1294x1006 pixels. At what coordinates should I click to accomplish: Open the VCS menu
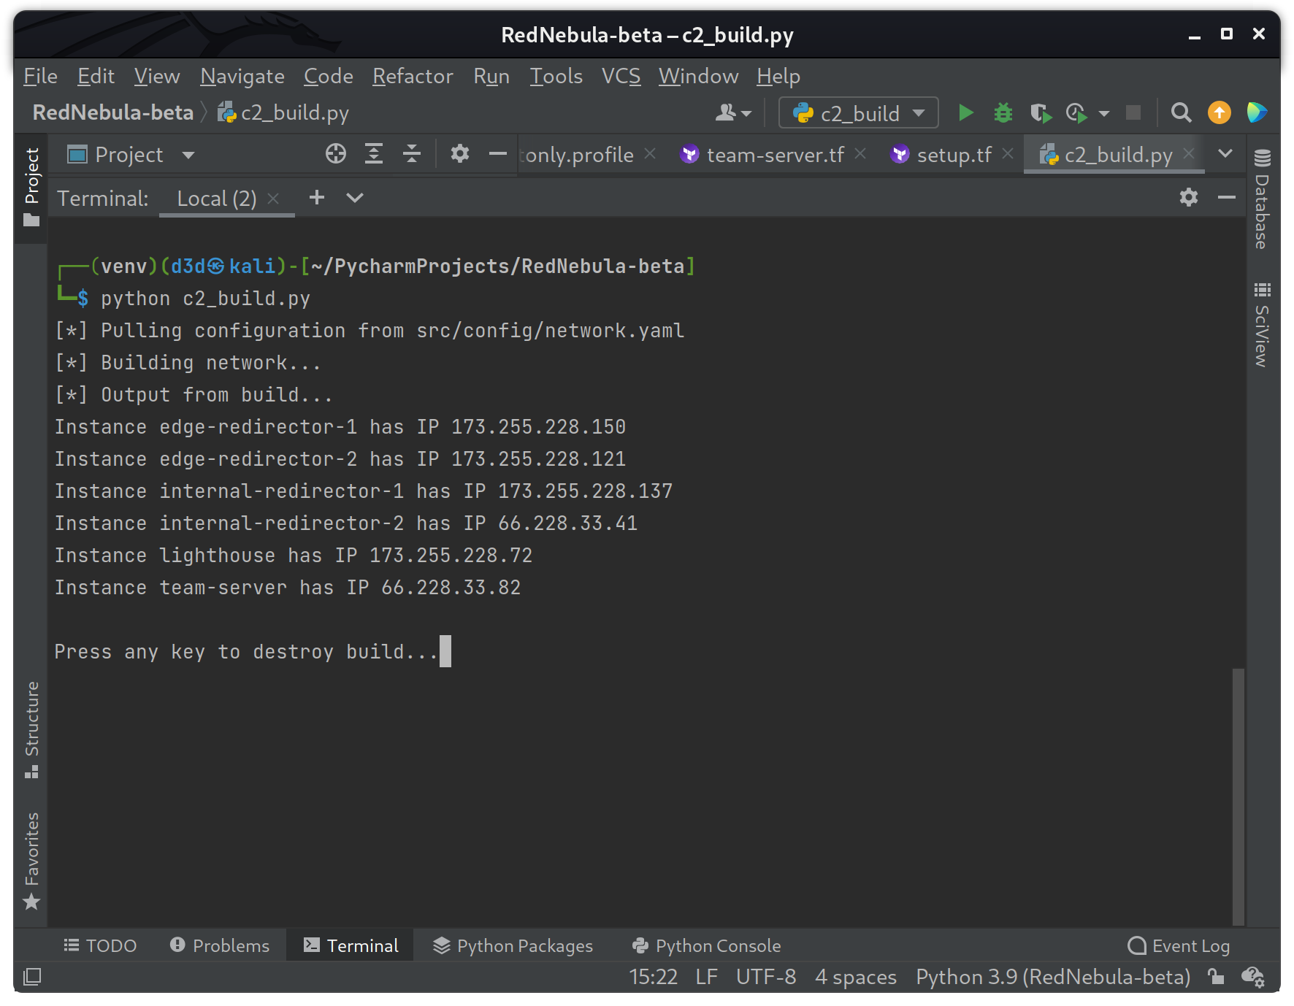(x=621, y=76)
